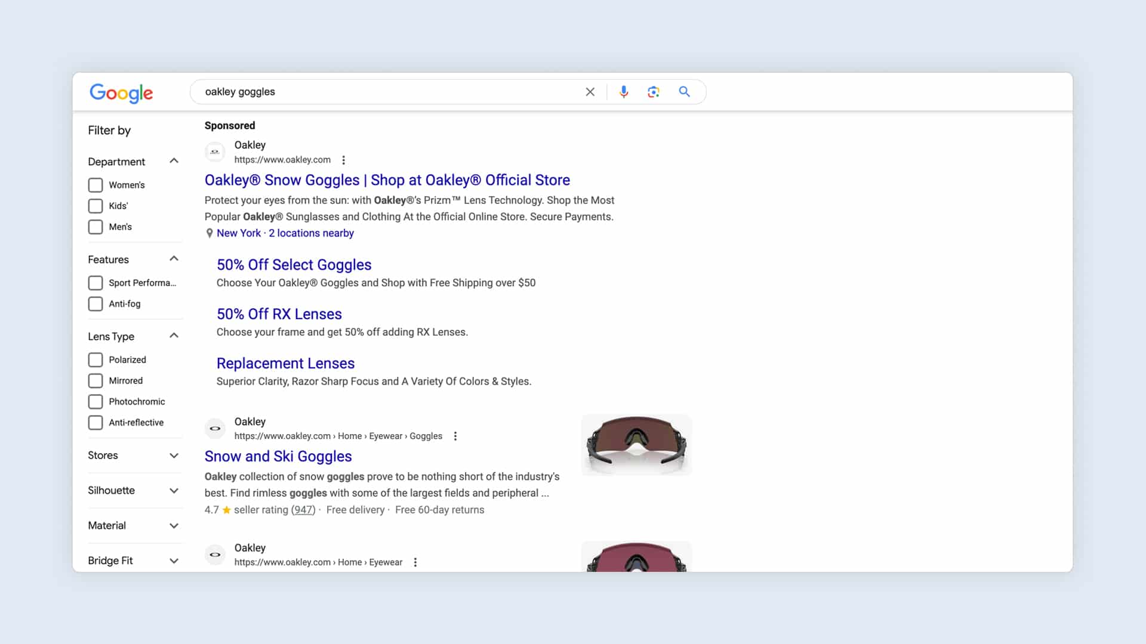Check the Kids' department checkbox

[95, 206]
